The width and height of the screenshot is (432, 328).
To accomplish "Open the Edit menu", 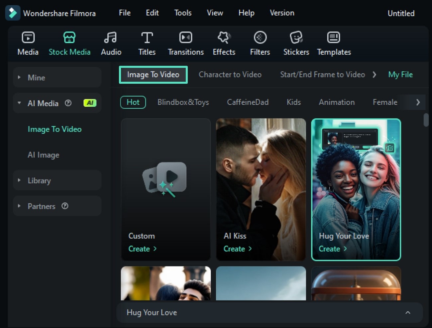I will (x=152, y=13).
